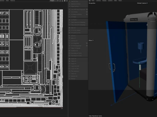Viewport: 157px width, 117px height.
Task: Open options gear next to UV Rectangularize
Action: click(87, 46)
